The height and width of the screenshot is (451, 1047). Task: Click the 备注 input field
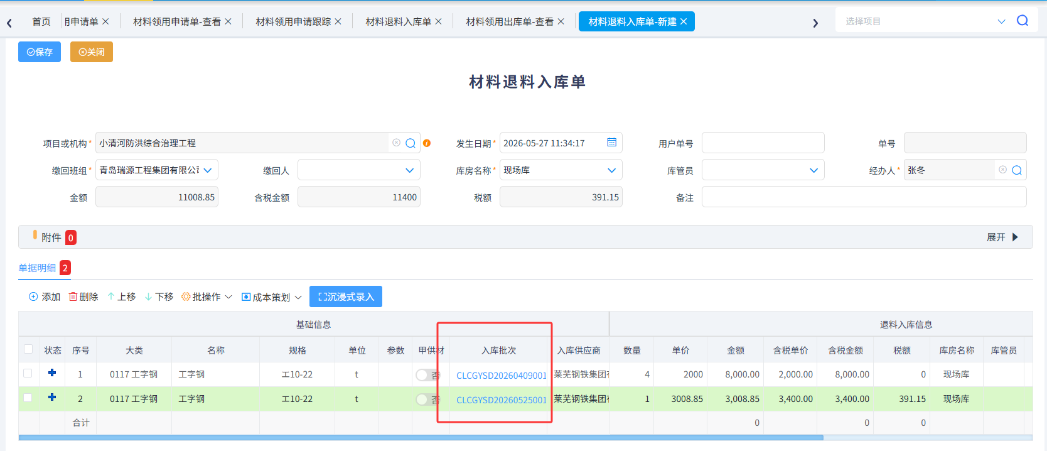[864, 197]
